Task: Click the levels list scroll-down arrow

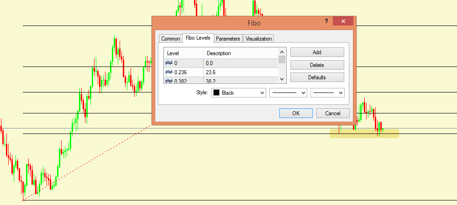Action: pos(282,79)
